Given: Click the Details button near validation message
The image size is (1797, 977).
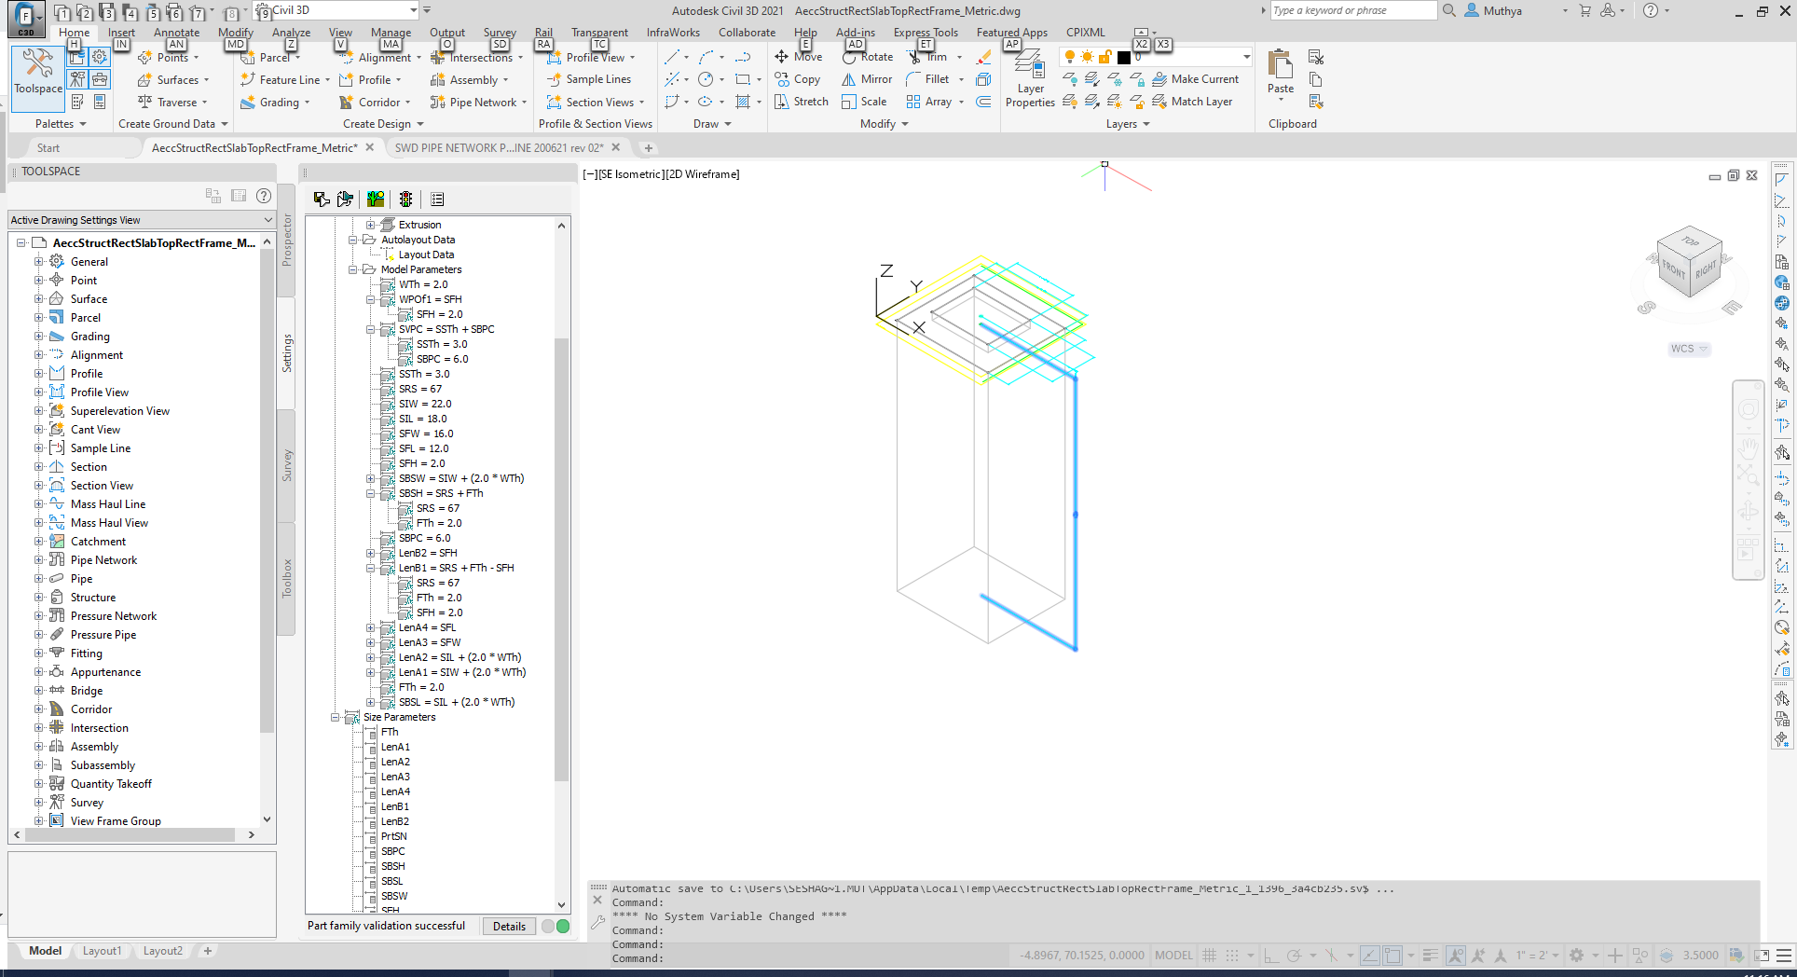Looking at the screenshot, I should coord(509,926).
